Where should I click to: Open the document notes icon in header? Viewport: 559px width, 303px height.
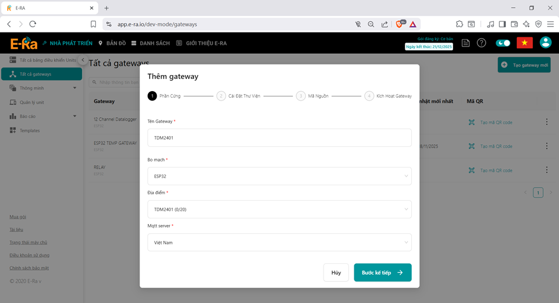click(x=466, y=43)
